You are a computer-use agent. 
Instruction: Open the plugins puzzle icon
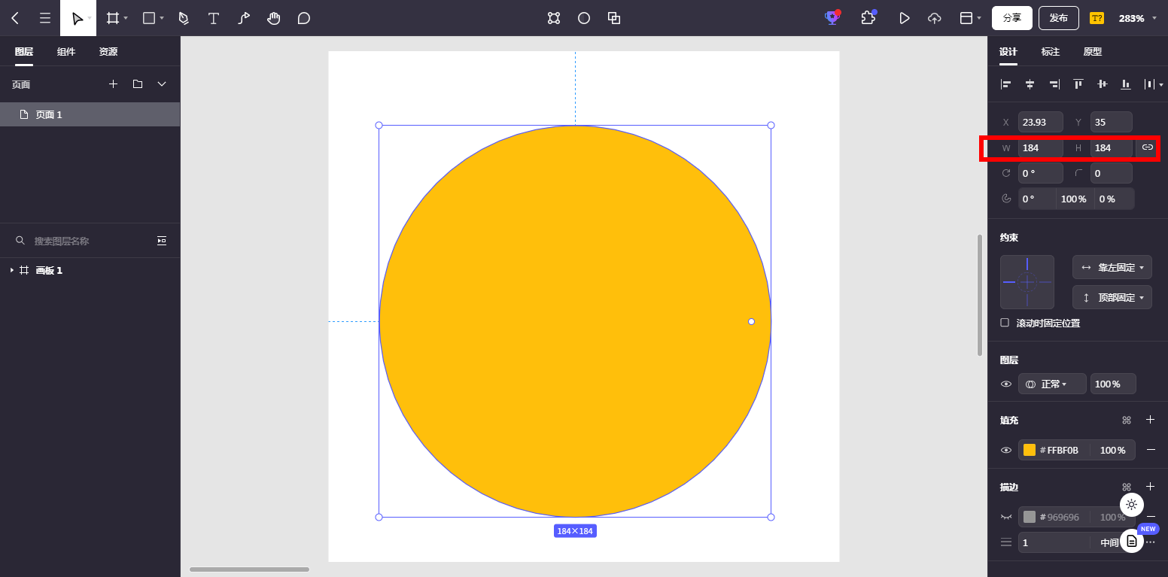click(x=868, y=17)
